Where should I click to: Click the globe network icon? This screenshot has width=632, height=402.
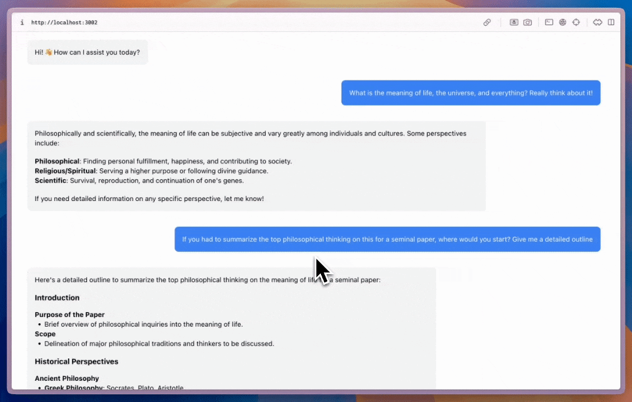[563, 22]
